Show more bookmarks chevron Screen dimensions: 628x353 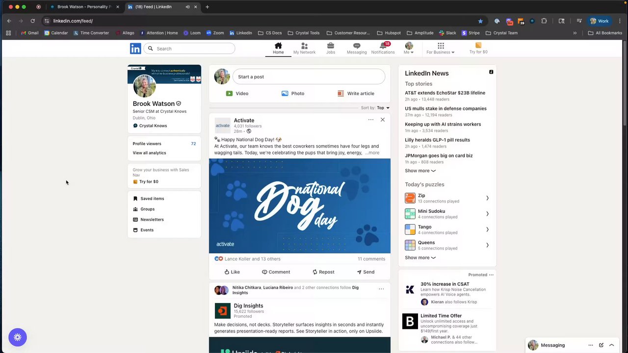(575, 33)
